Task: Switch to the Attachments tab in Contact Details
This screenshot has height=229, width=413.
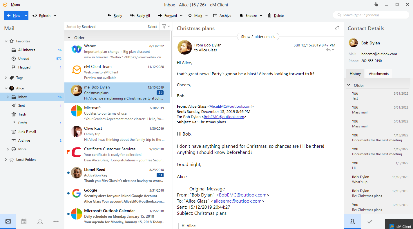Action: [x=378, y=74]
